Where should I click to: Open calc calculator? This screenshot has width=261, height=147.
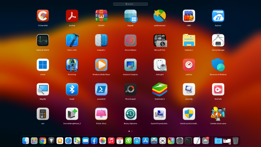[43, 114]
